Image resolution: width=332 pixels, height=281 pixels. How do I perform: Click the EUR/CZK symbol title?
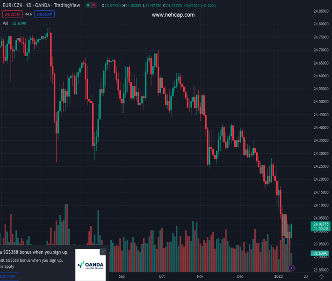[10, 6]
